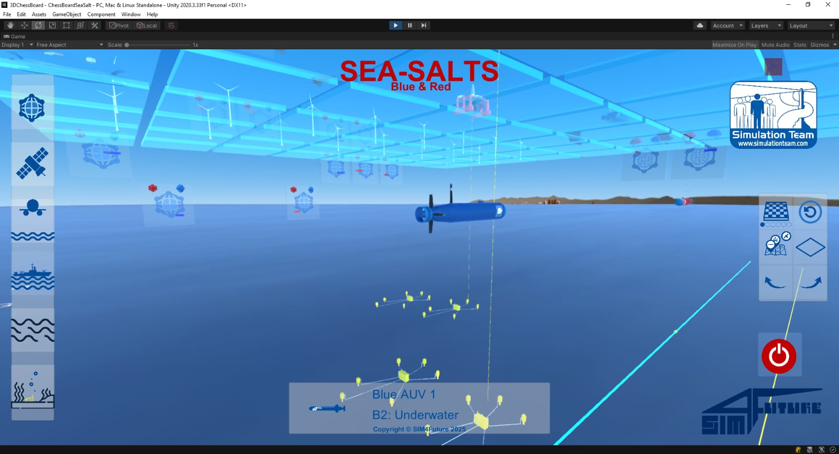
Task: Rotate camera with right curved arrow
Action: (x=810, y=283)
